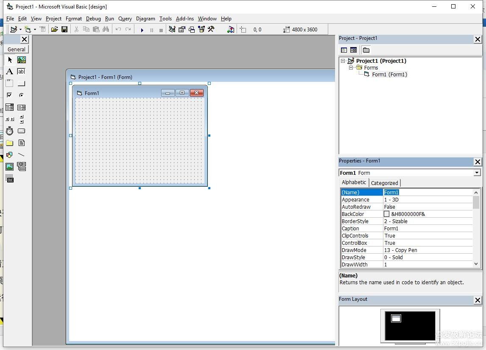Click the Open Project folder icon
This screenshot has width=486, height=350.
point(55,29)
